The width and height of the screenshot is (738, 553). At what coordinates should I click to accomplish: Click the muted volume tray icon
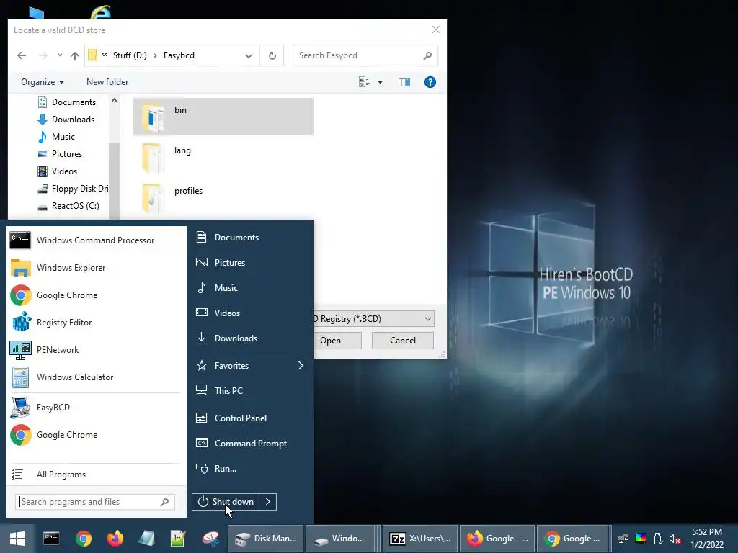click(x=675, y=539)
